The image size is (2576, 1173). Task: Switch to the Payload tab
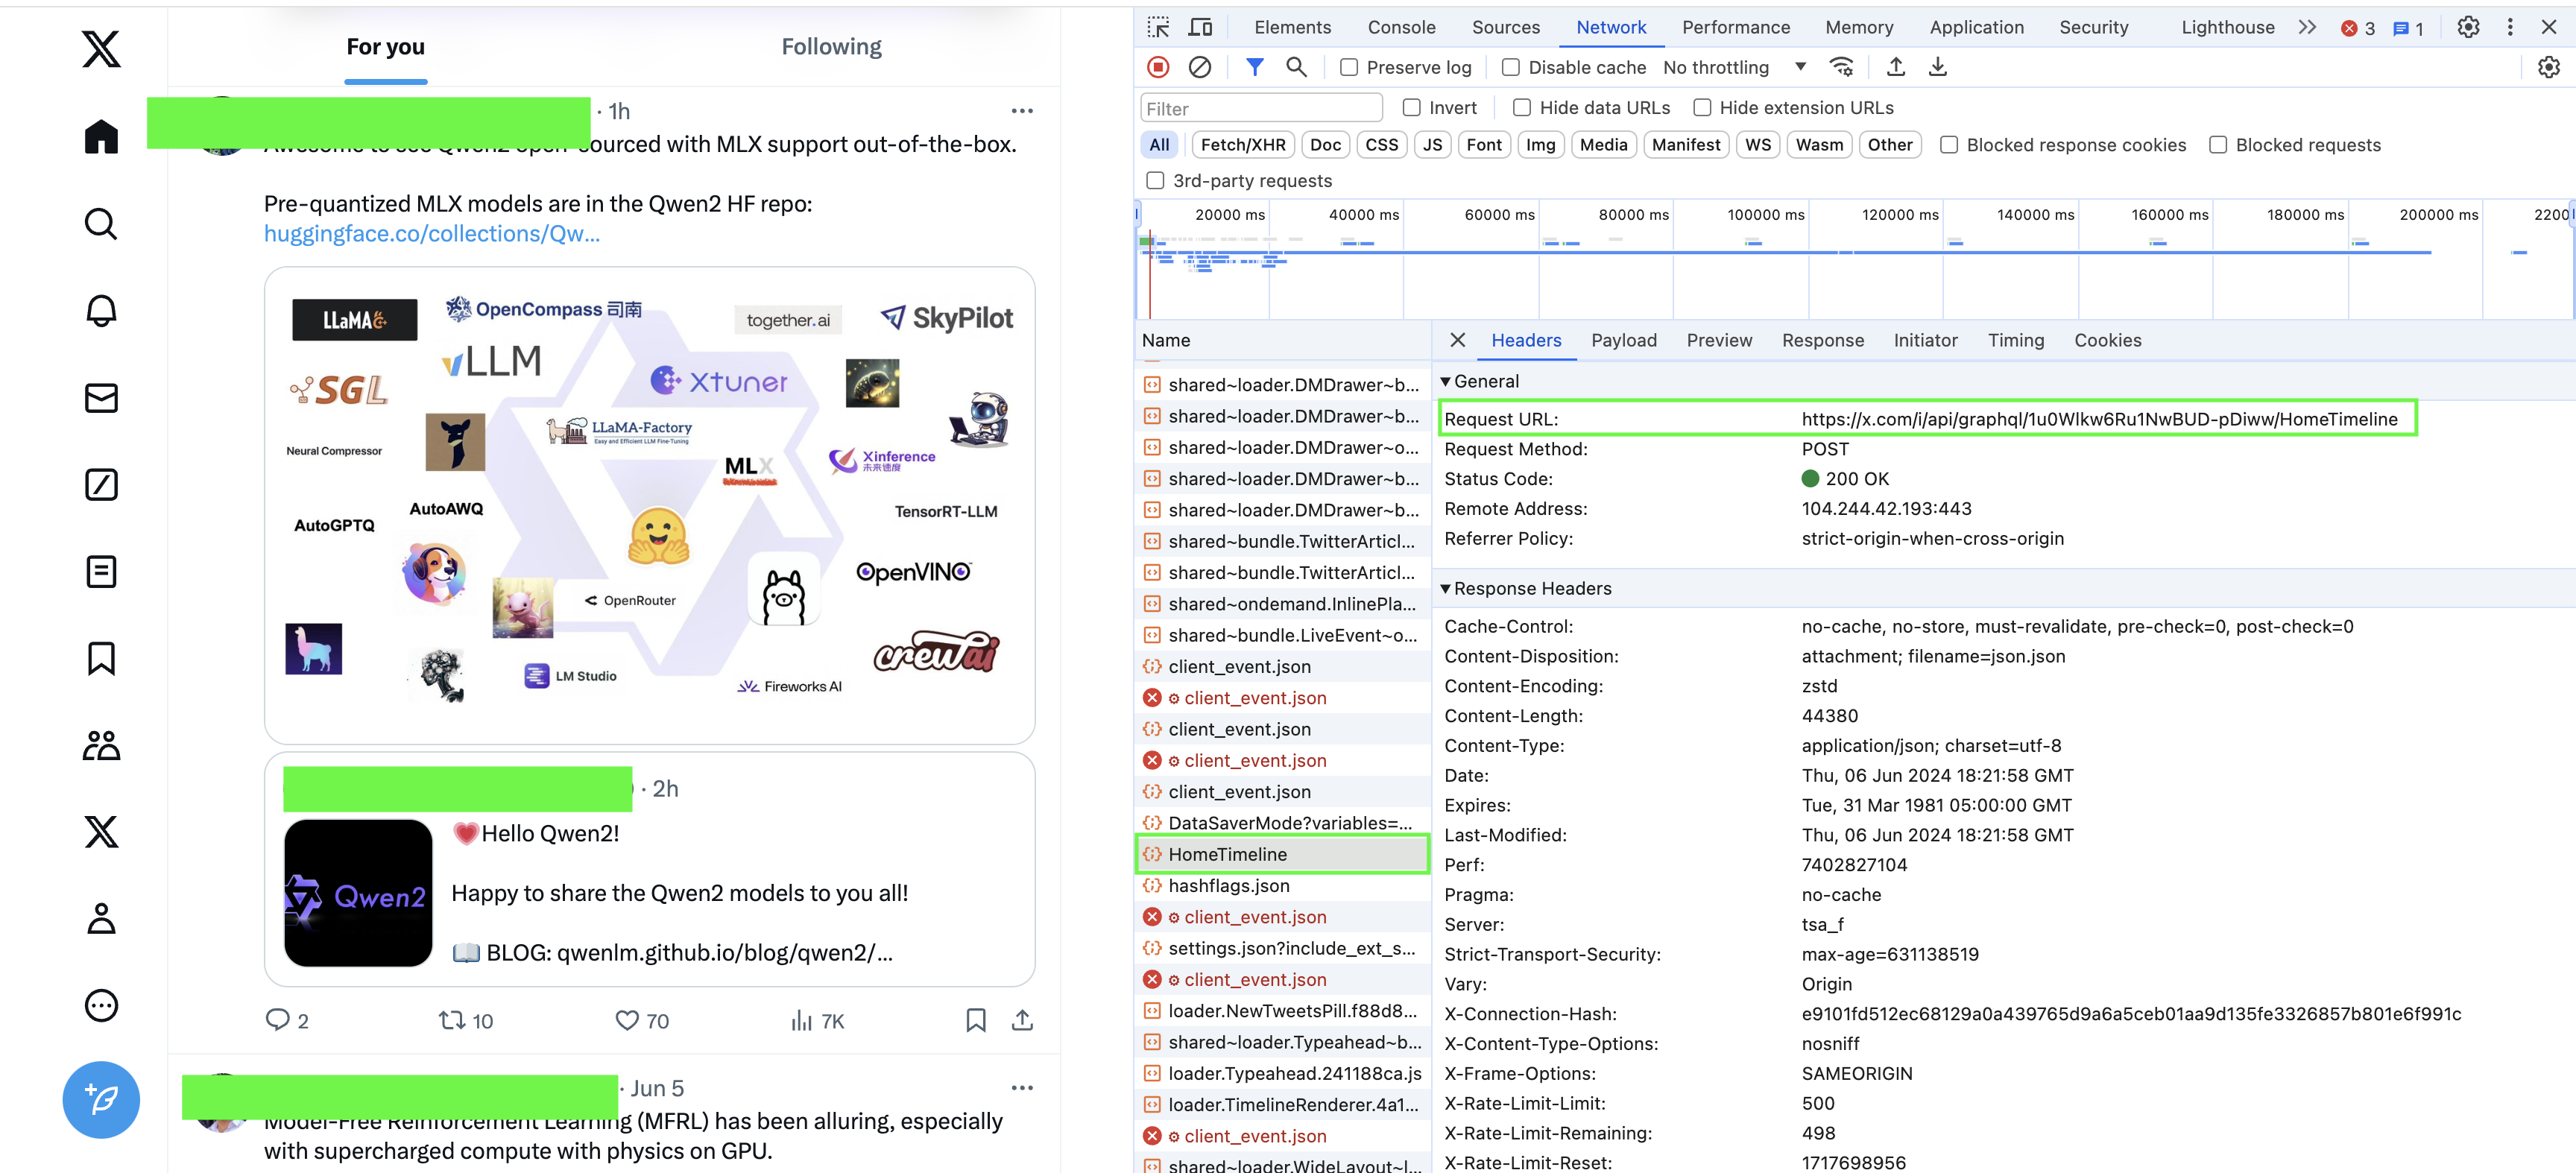click(x=1624, y=340)
